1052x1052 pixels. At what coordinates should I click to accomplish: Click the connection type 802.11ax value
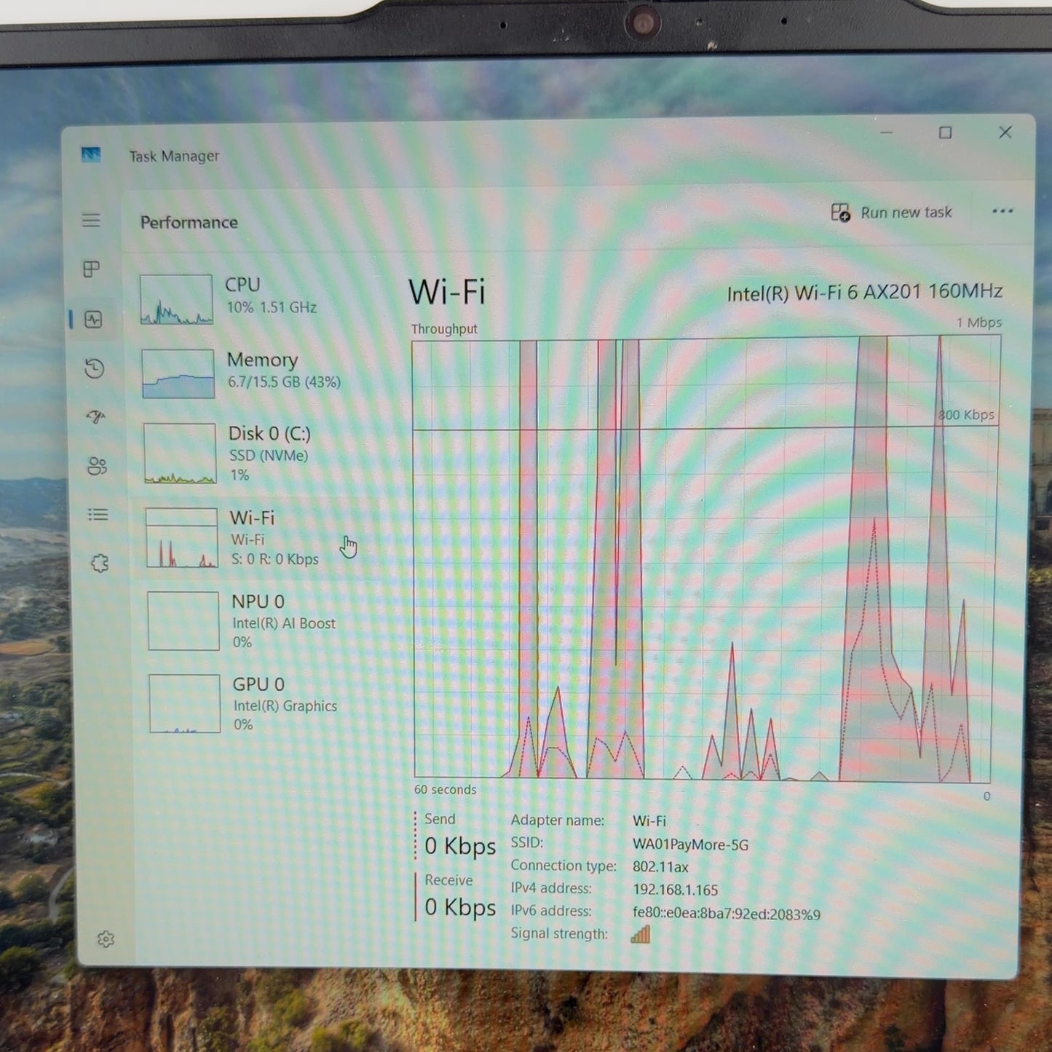(x=660, y=867)
